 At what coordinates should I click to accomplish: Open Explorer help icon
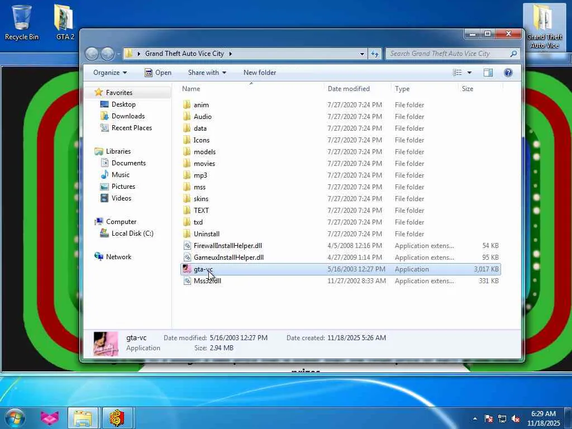(508, 73)
